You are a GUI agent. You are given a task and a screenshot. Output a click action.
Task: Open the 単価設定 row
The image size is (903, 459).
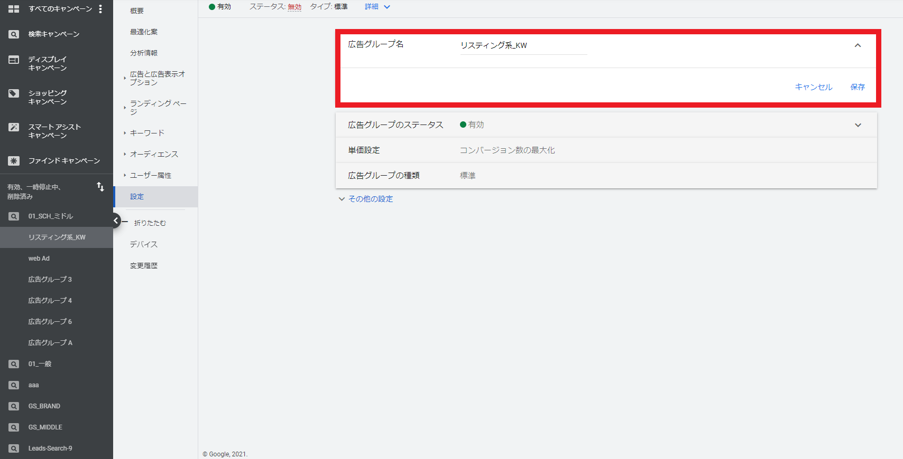tap(606, 150)
